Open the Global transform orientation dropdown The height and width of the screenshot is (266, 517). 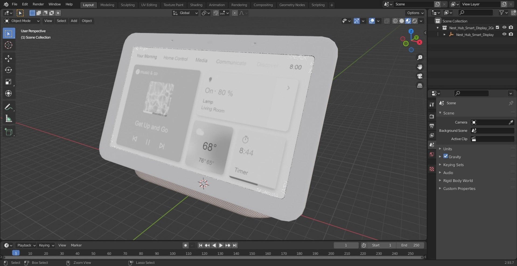[185, 13]
